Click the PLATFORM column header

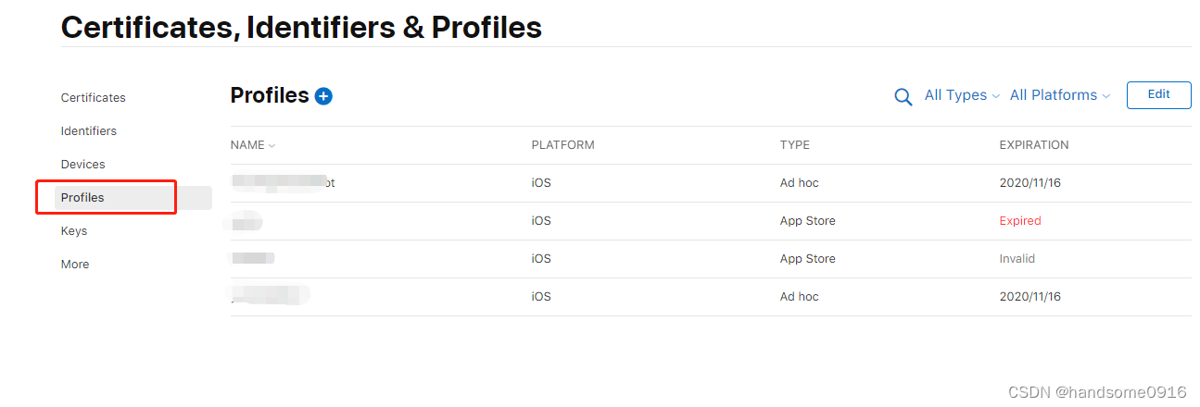(562, 145)
